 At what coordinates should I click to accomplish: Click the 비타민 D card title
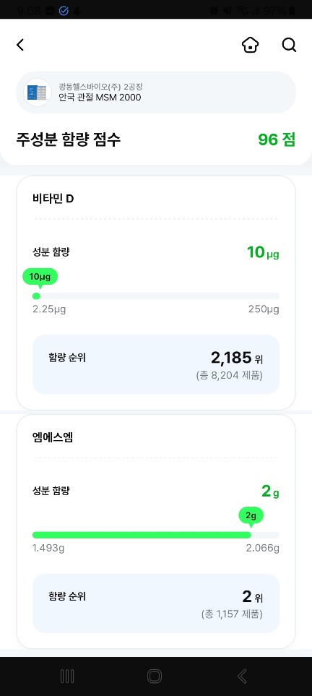coord(53,199)
